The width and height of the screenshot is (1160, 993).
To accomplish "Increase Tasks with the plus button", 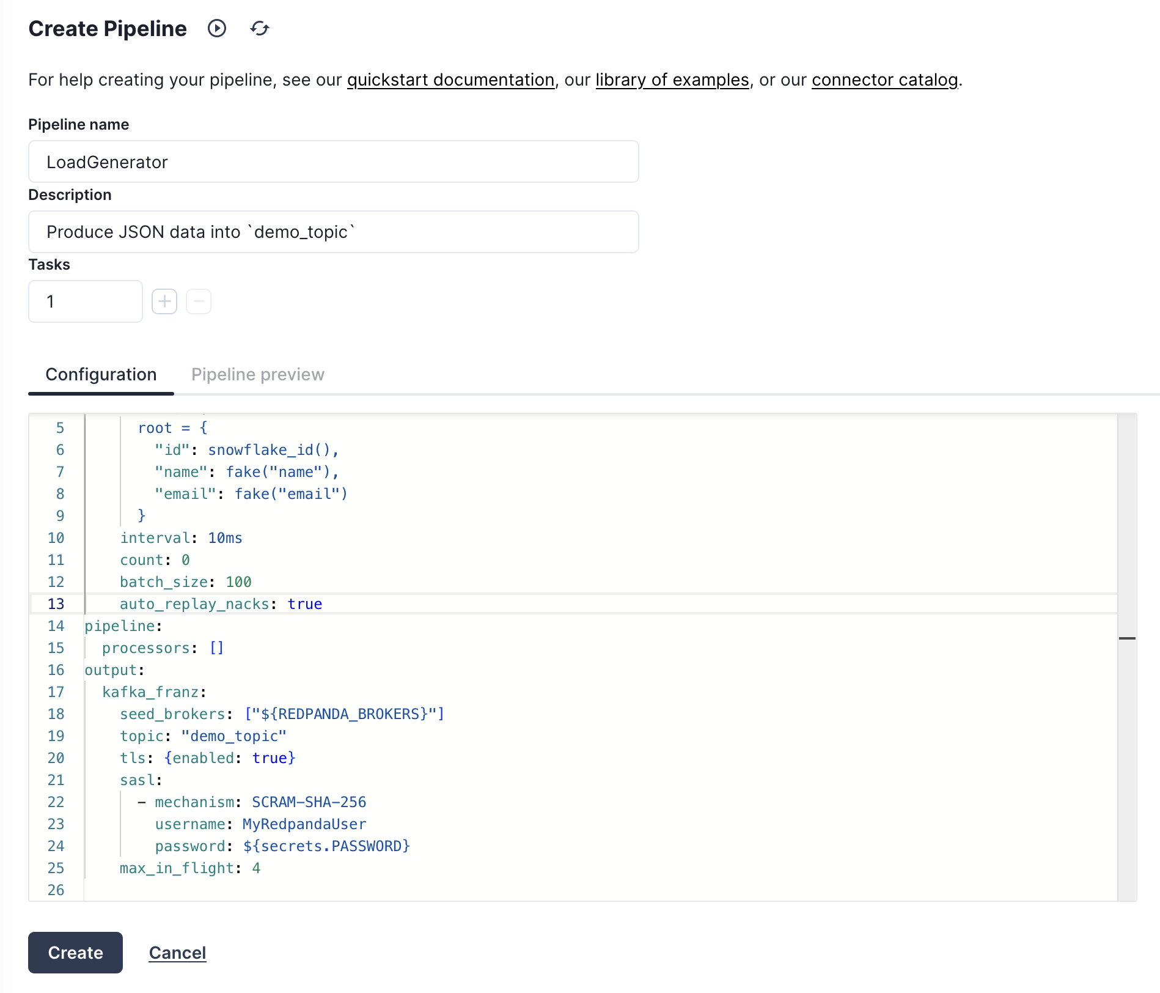I will [x=164, y=301].
